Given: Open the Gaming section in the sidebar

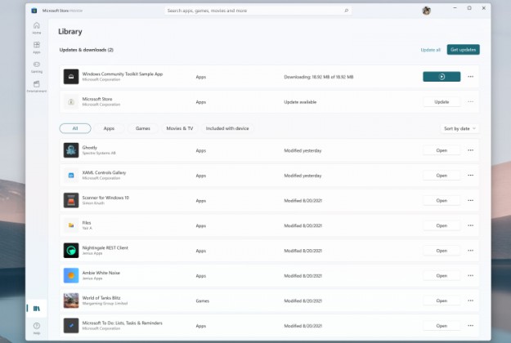Looking at the screenshot, I should (37, 66).
